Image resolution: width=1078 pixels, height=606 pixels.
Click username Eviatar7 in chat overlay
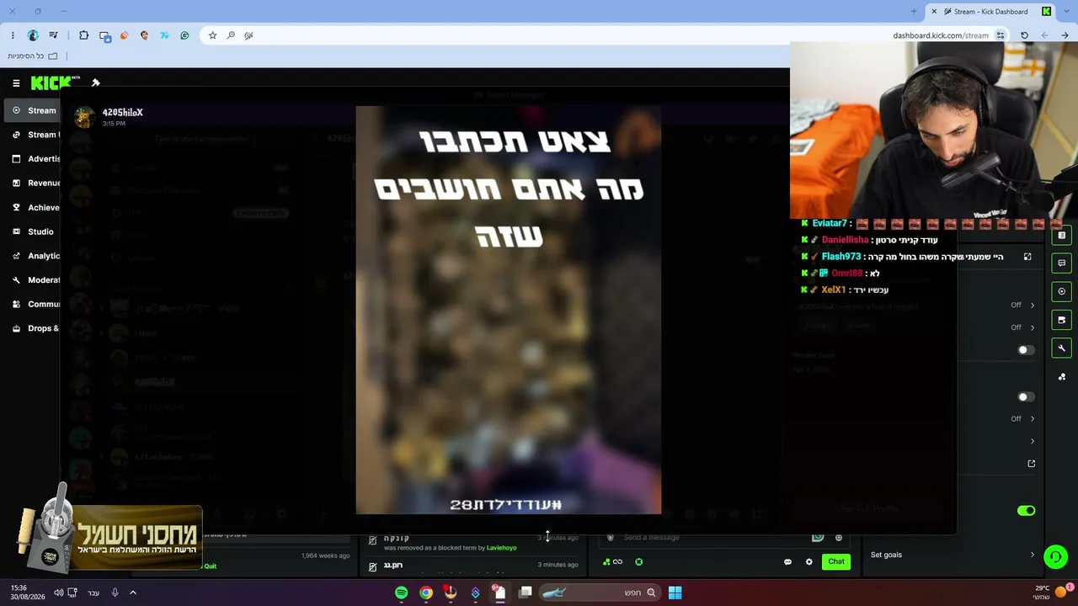(830, 223)
